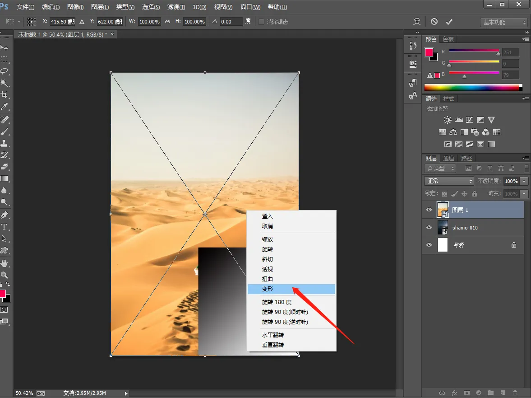Image resolution: width=531 pixels, height=398 pixels.
Task: Click the reference point location grid
Action: (x=32, y=22)
